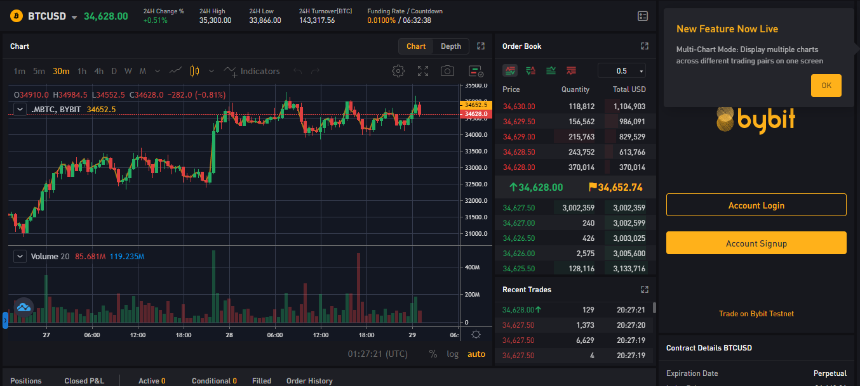Viewport: 860px width, 386px height.
Task: Open the Filled orders tab
Action: pyautogui.click(x=262, y=381)
